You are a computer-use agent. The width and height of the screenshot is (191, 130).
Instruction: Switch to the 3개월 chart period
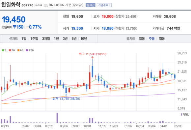(x=46, y=39)
